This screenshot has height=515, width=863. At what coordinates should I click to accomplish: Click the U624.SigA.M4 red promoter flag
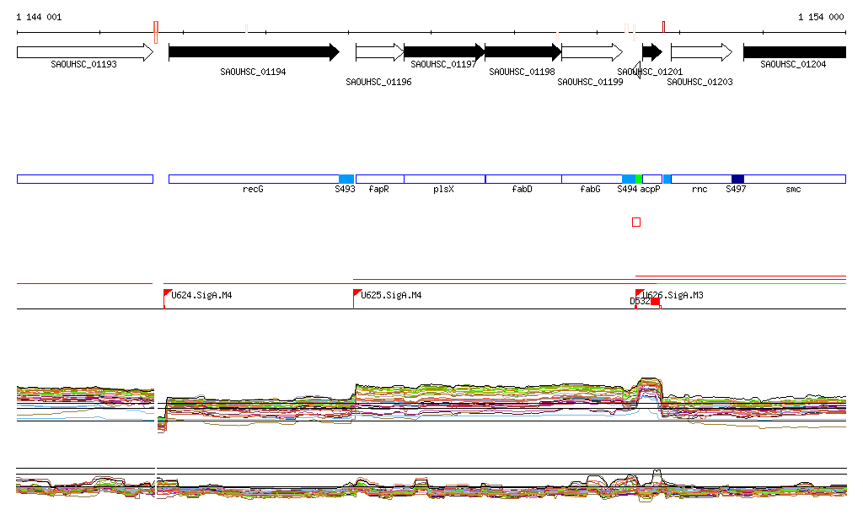coord(168,293)
